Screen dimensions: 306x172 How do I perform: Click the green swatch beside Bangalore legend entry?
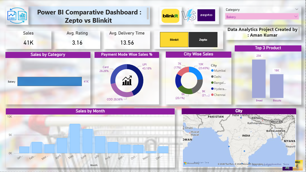coord(212,83)
